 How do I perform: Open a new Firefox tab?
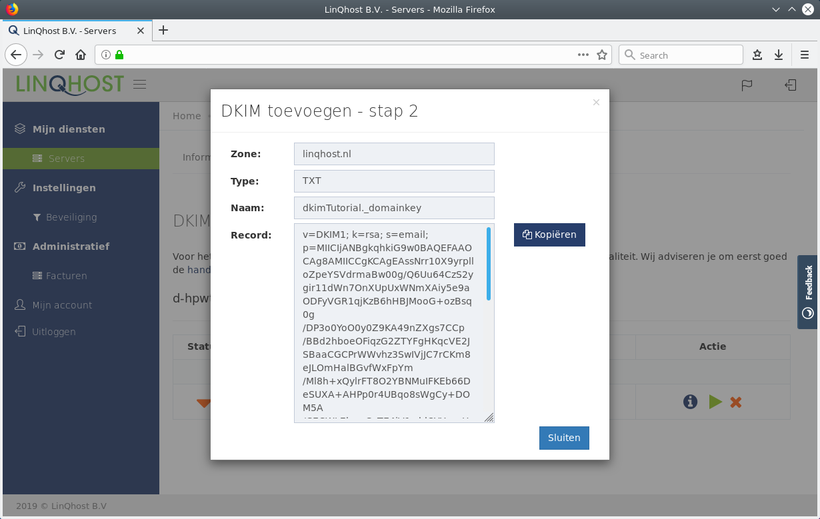163,30
